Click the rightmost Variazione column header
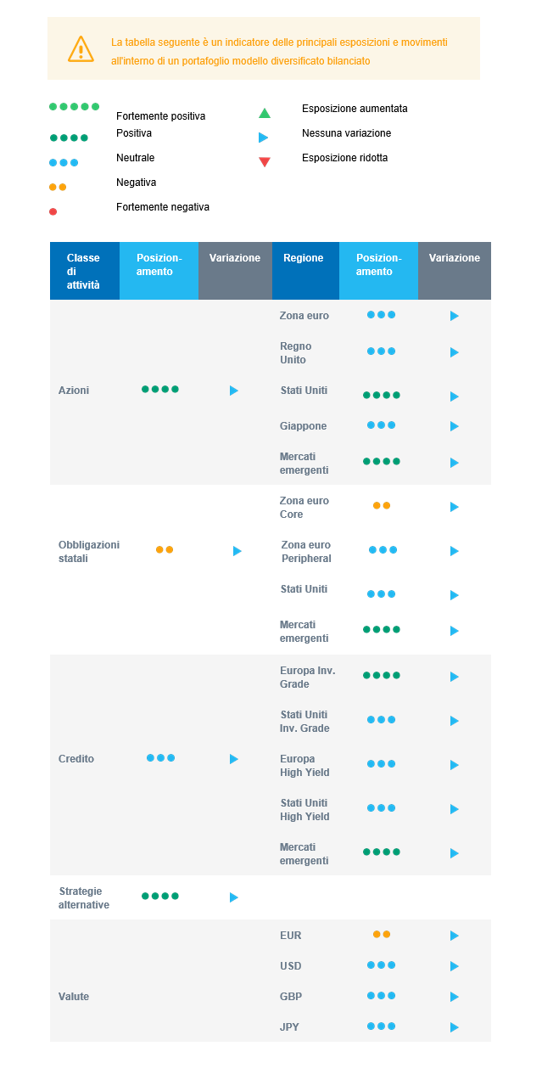Screen dimensions: 542x1091 coord(455,258)
